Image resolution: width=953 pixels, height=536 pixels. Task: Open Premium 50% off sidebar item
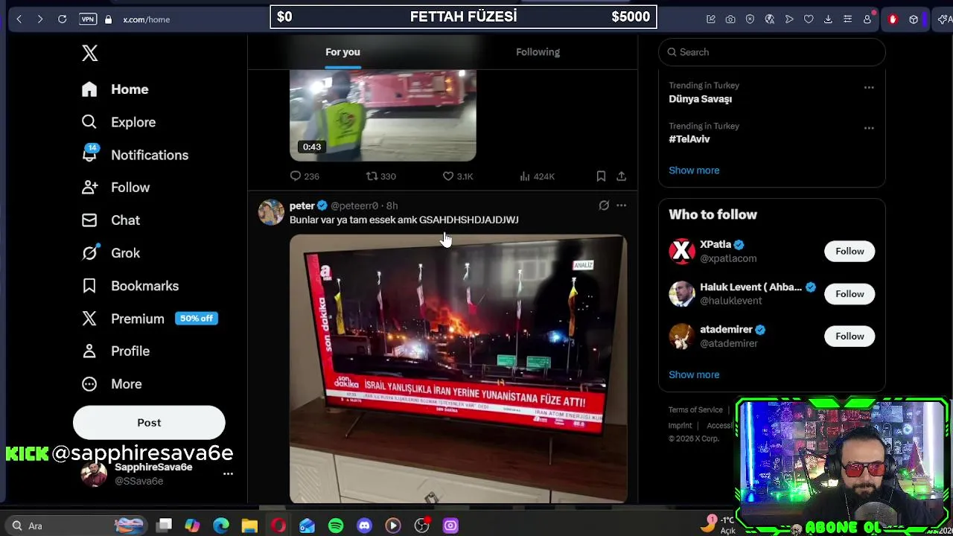tap(149, 319)
